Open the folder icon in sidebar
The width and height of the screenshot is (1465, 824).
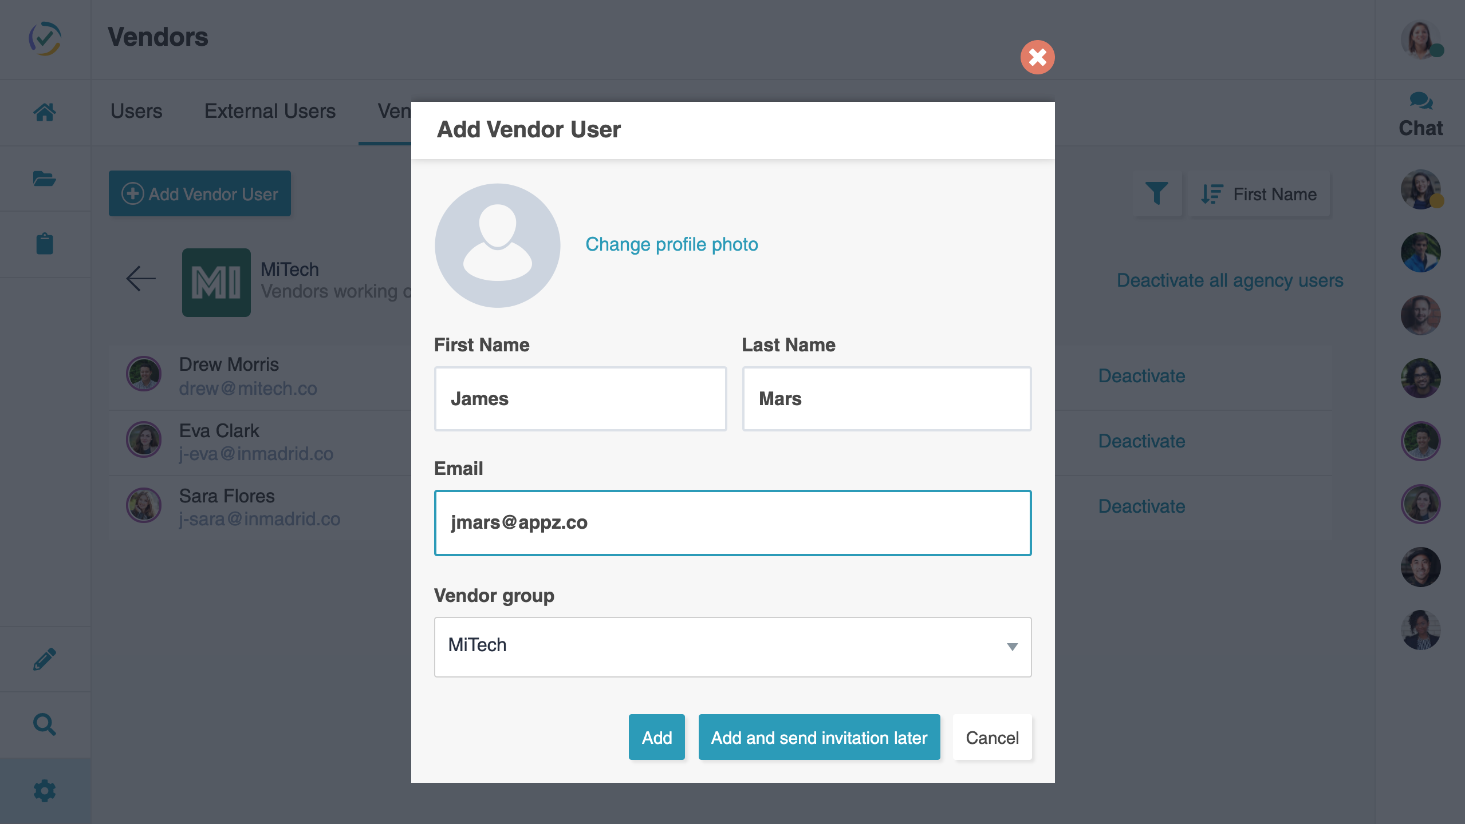[x=45, y=179]
